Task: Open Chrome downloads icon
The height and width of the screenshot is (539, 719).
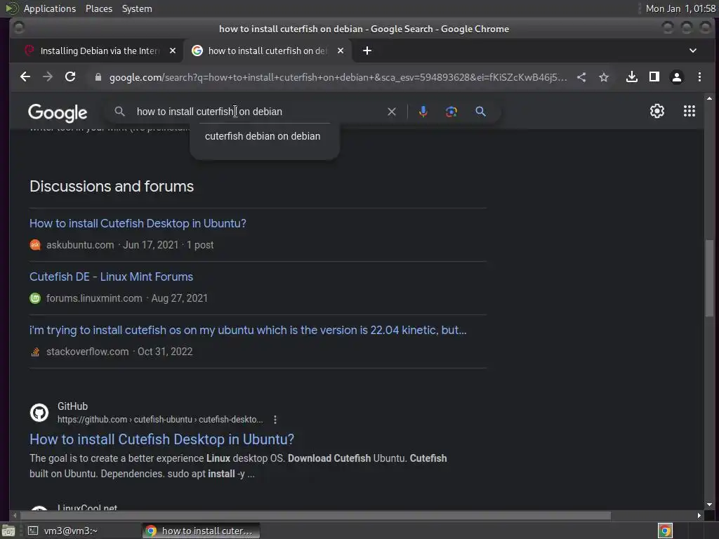Action: pos(632,77)
